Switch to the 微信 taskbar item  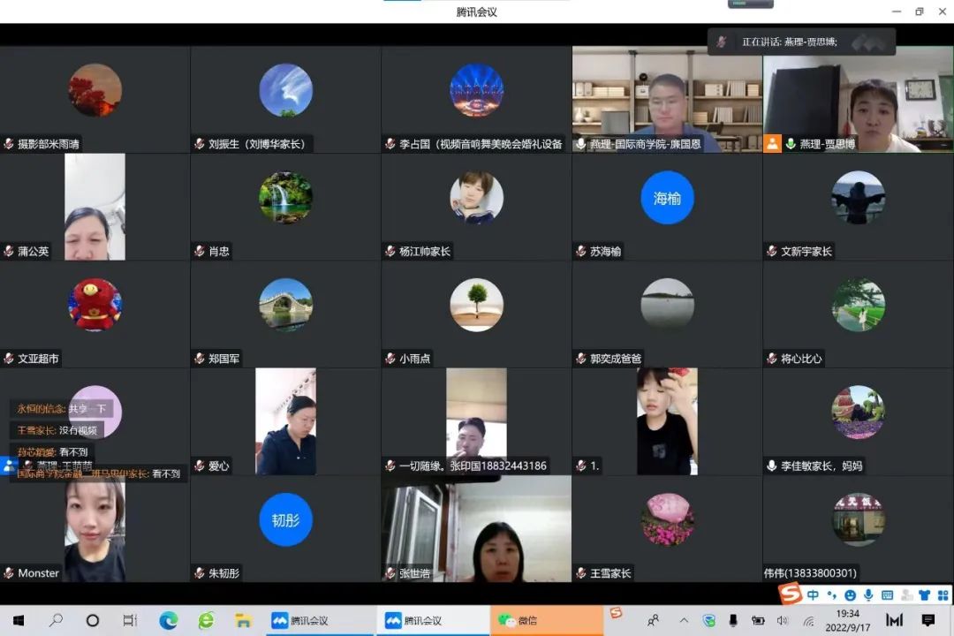[x=519, y=621]
